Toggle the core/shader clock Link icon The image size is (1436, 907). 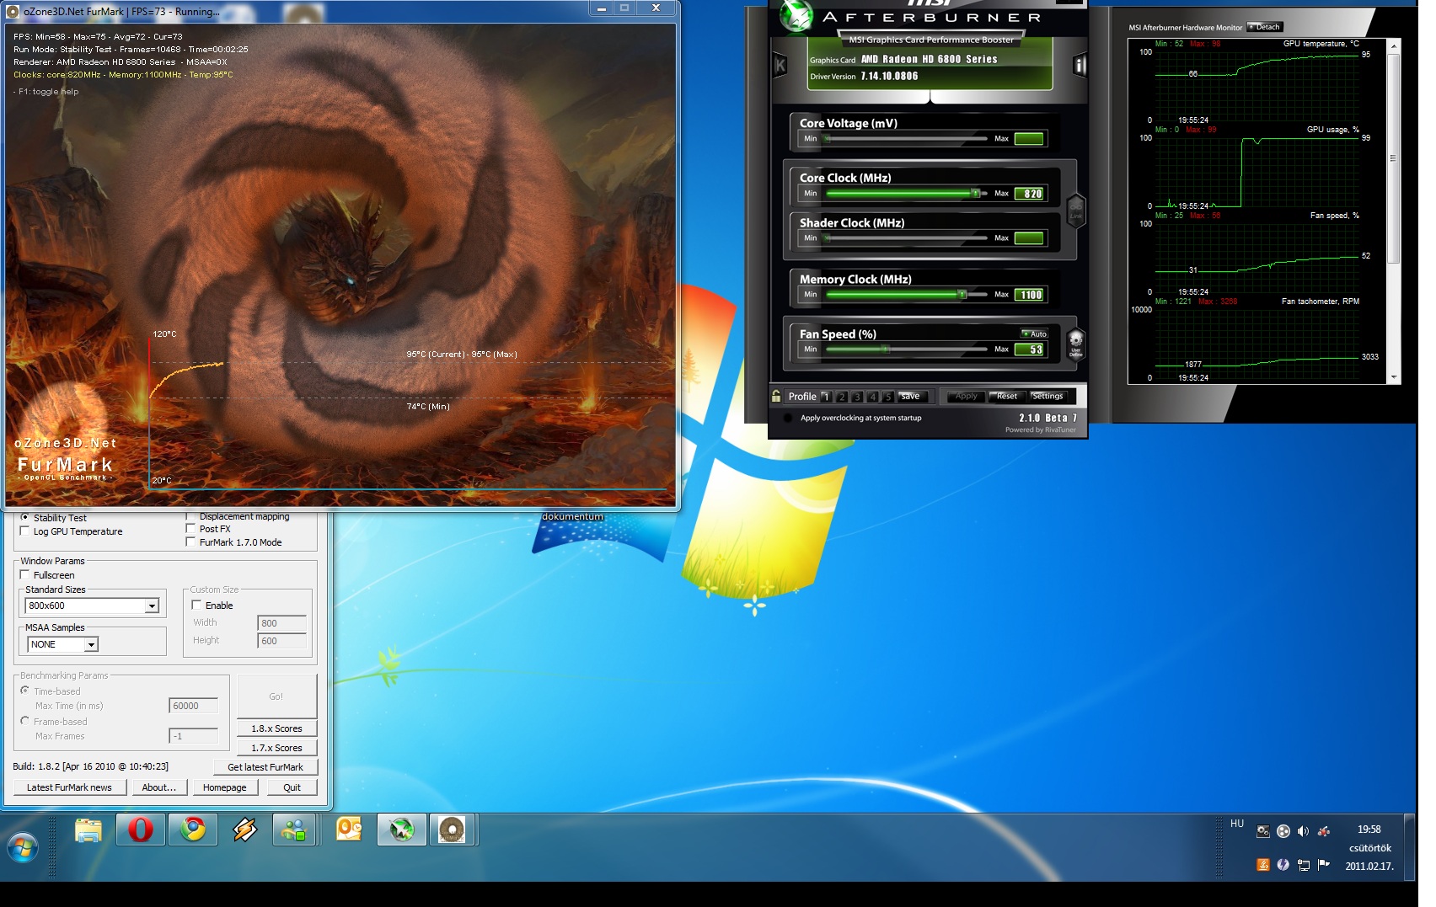(x=1075, y=211)
